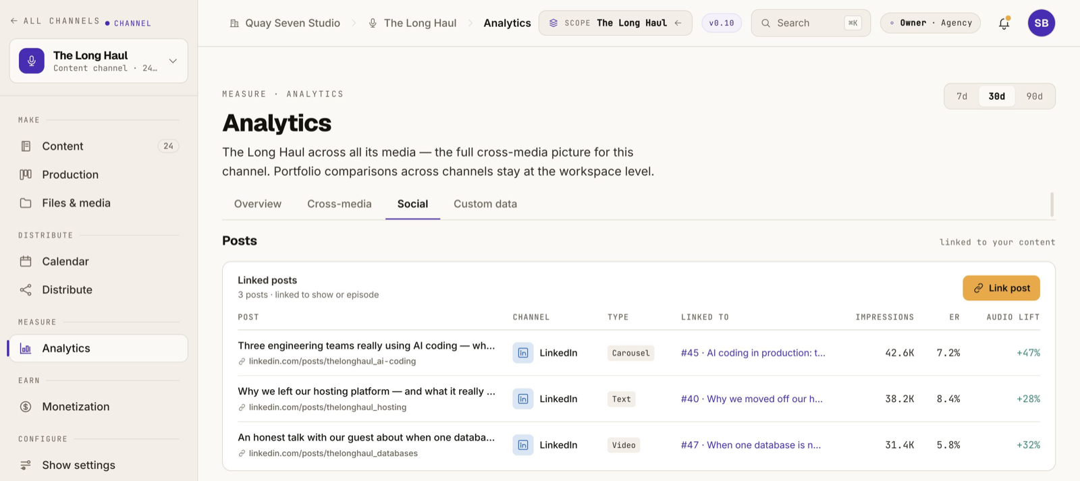Click the Calendar icon
The width and height of the screenshot is (1080, 481).
point(26,261)
